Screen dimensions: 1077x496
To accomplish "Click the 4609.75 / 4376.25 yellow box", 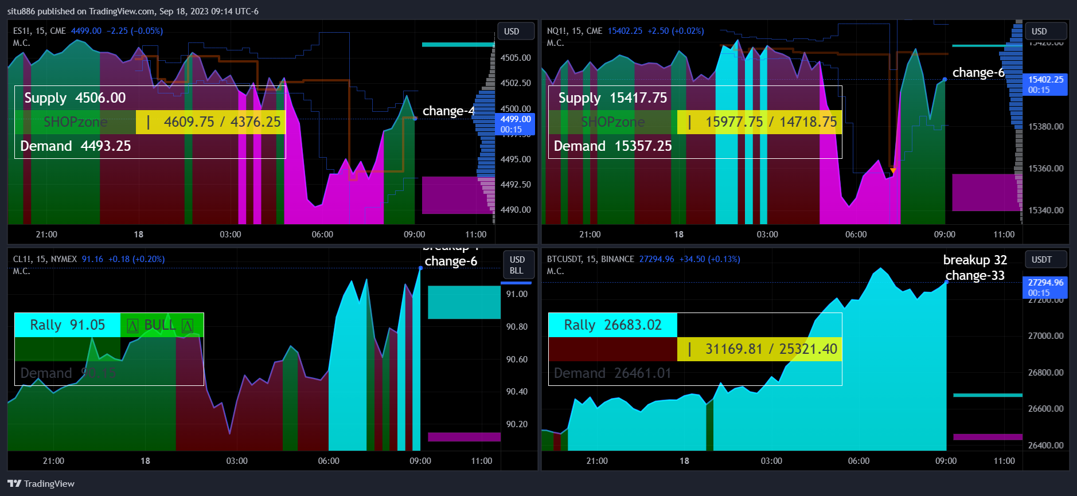I will [211, 122].
